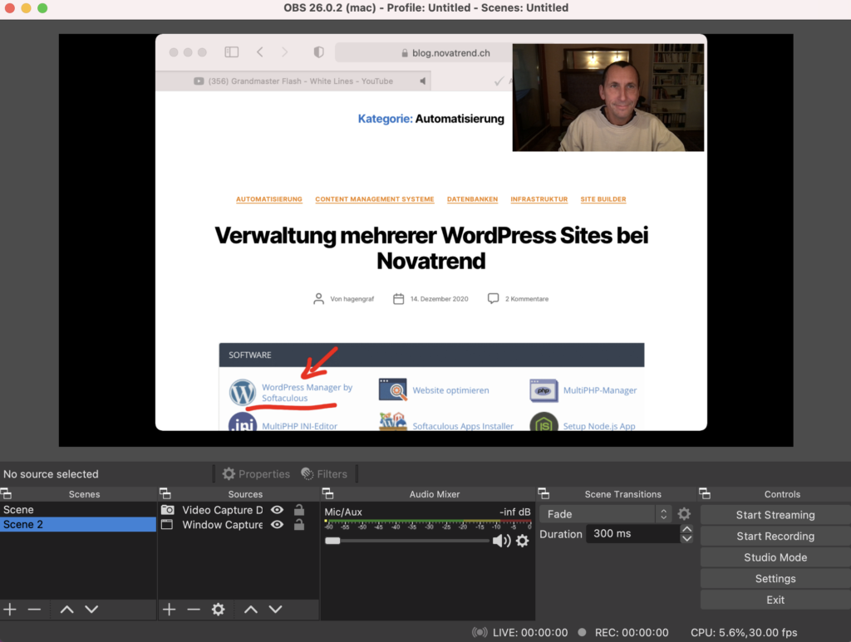Move scene down in Scenes list

tap(91, 610)
